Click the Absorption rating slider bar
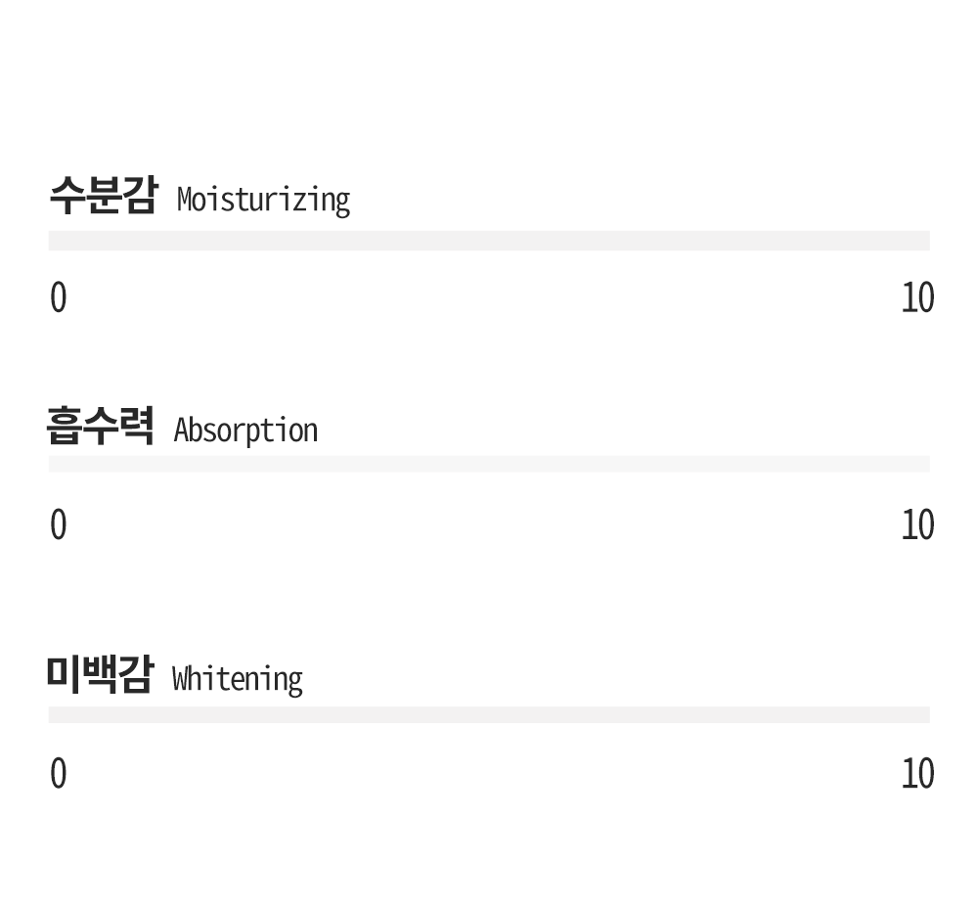This screenshot has width=976, height=909. (489, 464)
